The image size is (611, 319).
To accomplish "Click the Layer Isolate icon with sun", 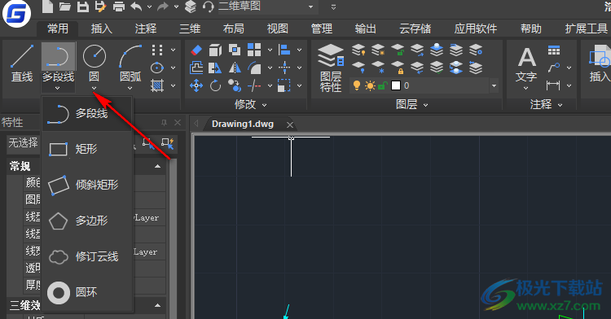I will click(378, 50).
